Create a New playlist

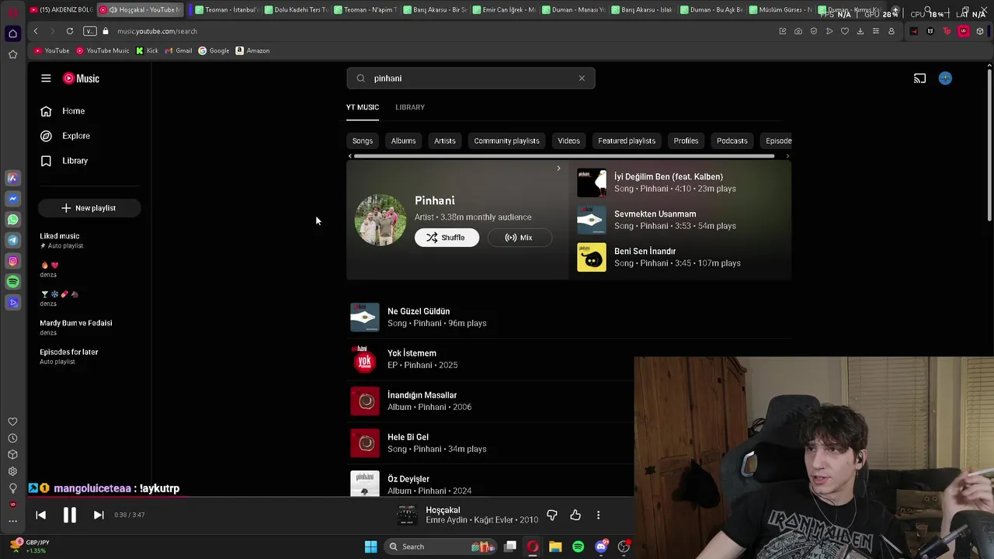pos(89,208)
